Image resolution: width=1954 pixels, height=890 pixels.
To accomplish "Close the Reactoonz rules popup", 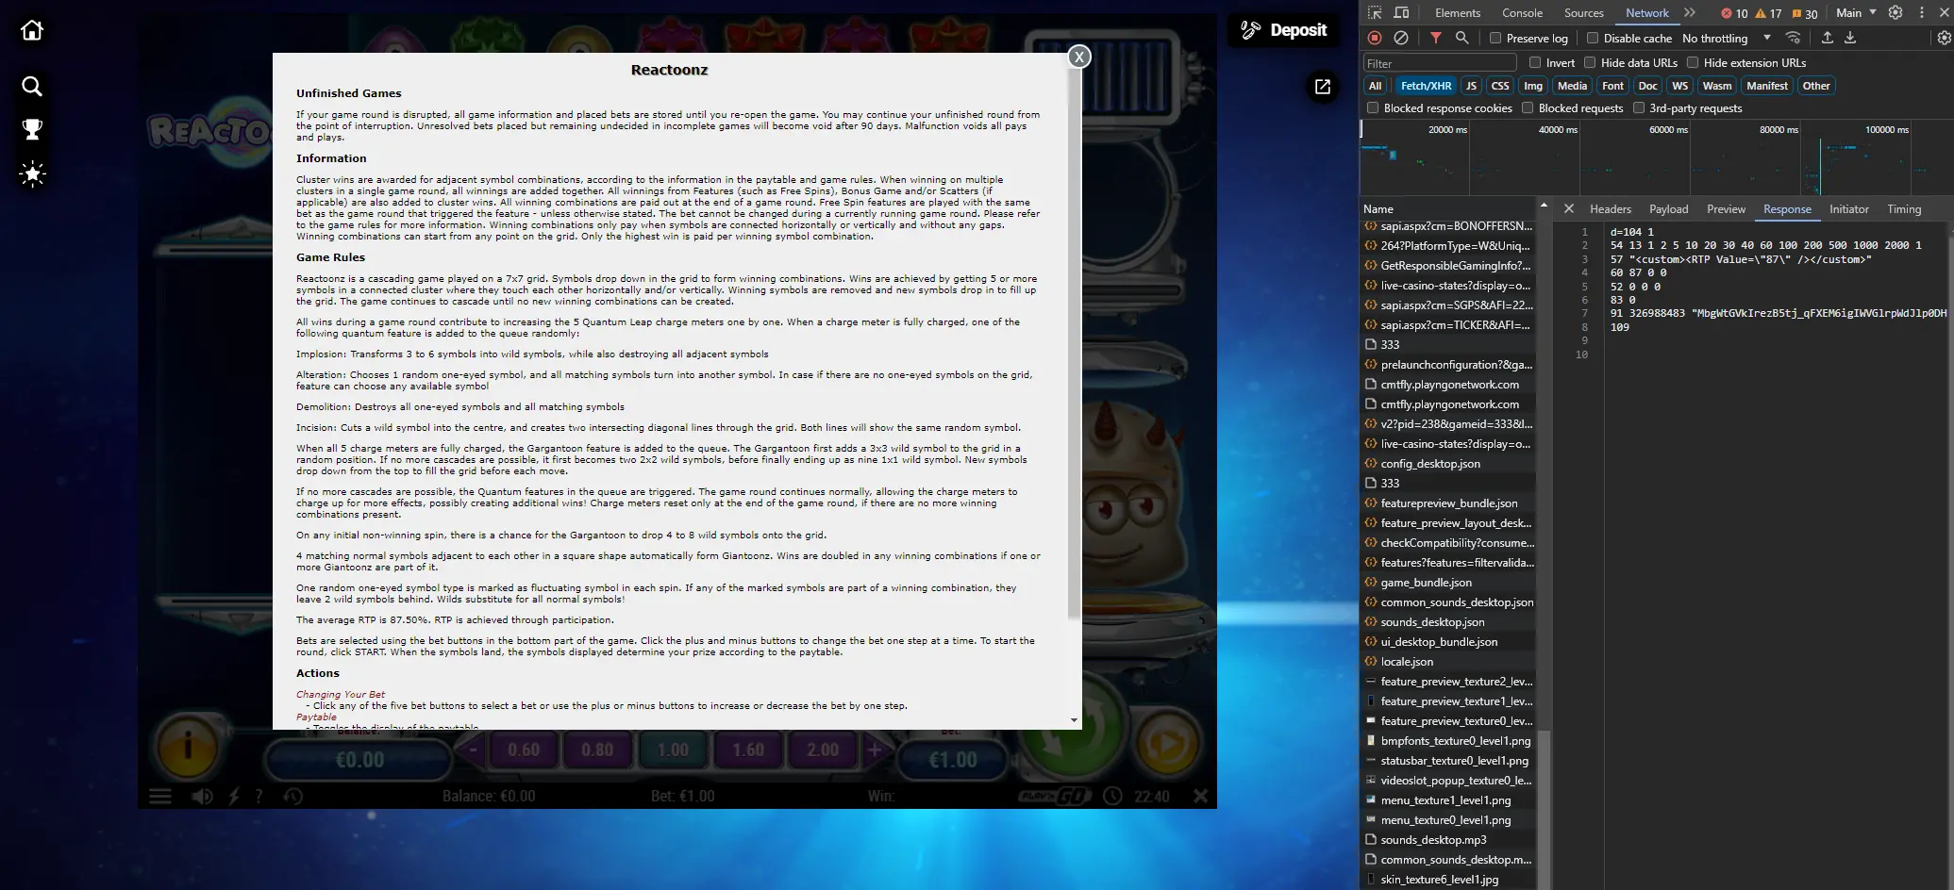I will tap(1079, 57).
